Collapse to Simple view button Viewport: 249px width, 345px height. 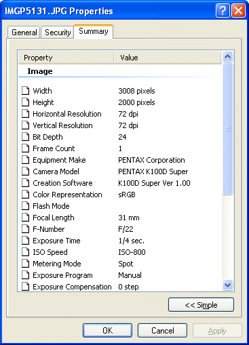201,305
